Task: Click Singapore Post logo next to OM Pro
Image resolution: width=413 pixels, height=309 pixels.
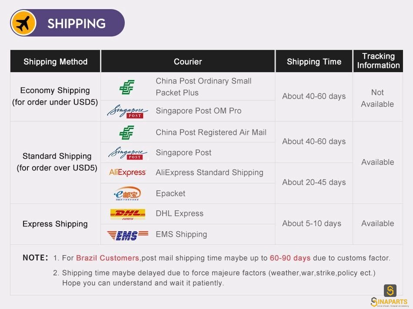Action: tap(127, 112)
